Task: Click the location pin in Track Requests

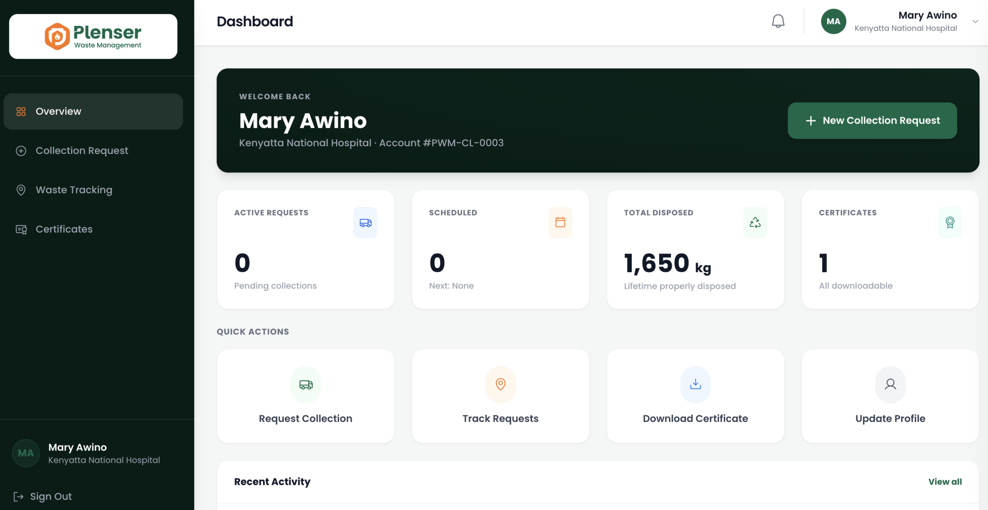Action: coord(501,385)
